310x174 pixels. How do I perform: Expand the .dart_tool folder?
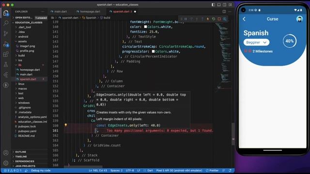25,27
